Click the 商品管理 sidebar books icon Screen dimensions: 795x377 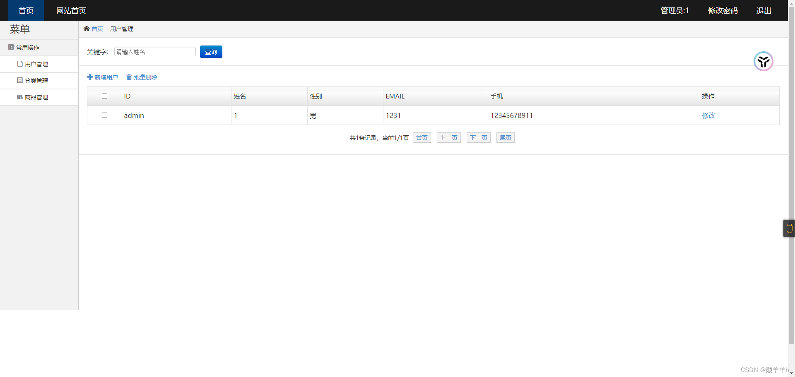pos(20,97)
